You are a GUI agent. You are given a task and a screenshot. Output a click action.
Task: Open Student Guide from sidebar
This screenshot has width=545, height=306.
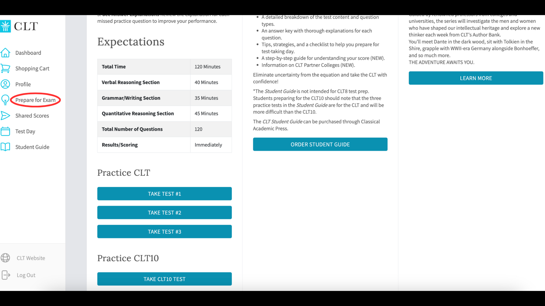tap(32, 146)
